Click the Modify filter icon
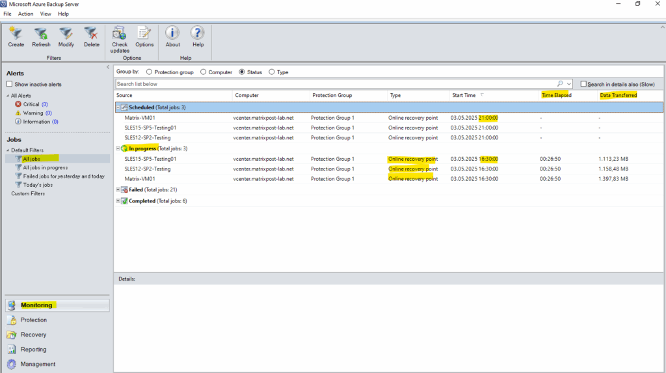Image resolution: width=666 pixels, height=373 pixels. pos(66,33)
